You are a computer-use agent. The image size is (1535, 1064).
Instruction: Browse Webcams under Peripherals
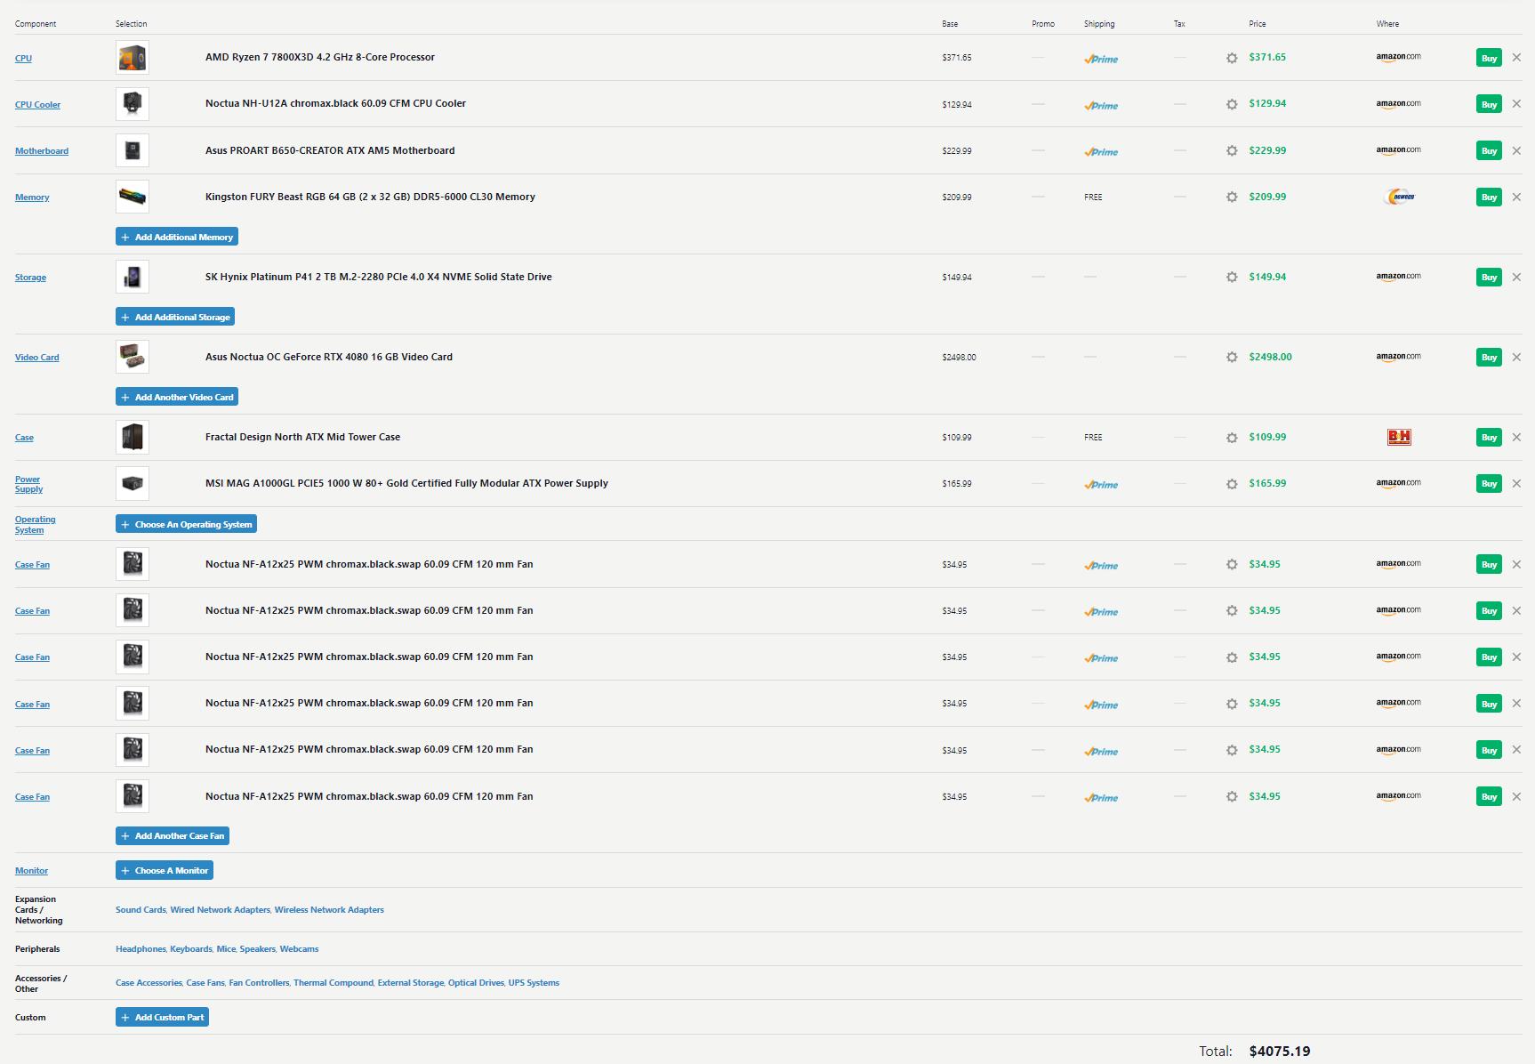[x=299, y=949]
